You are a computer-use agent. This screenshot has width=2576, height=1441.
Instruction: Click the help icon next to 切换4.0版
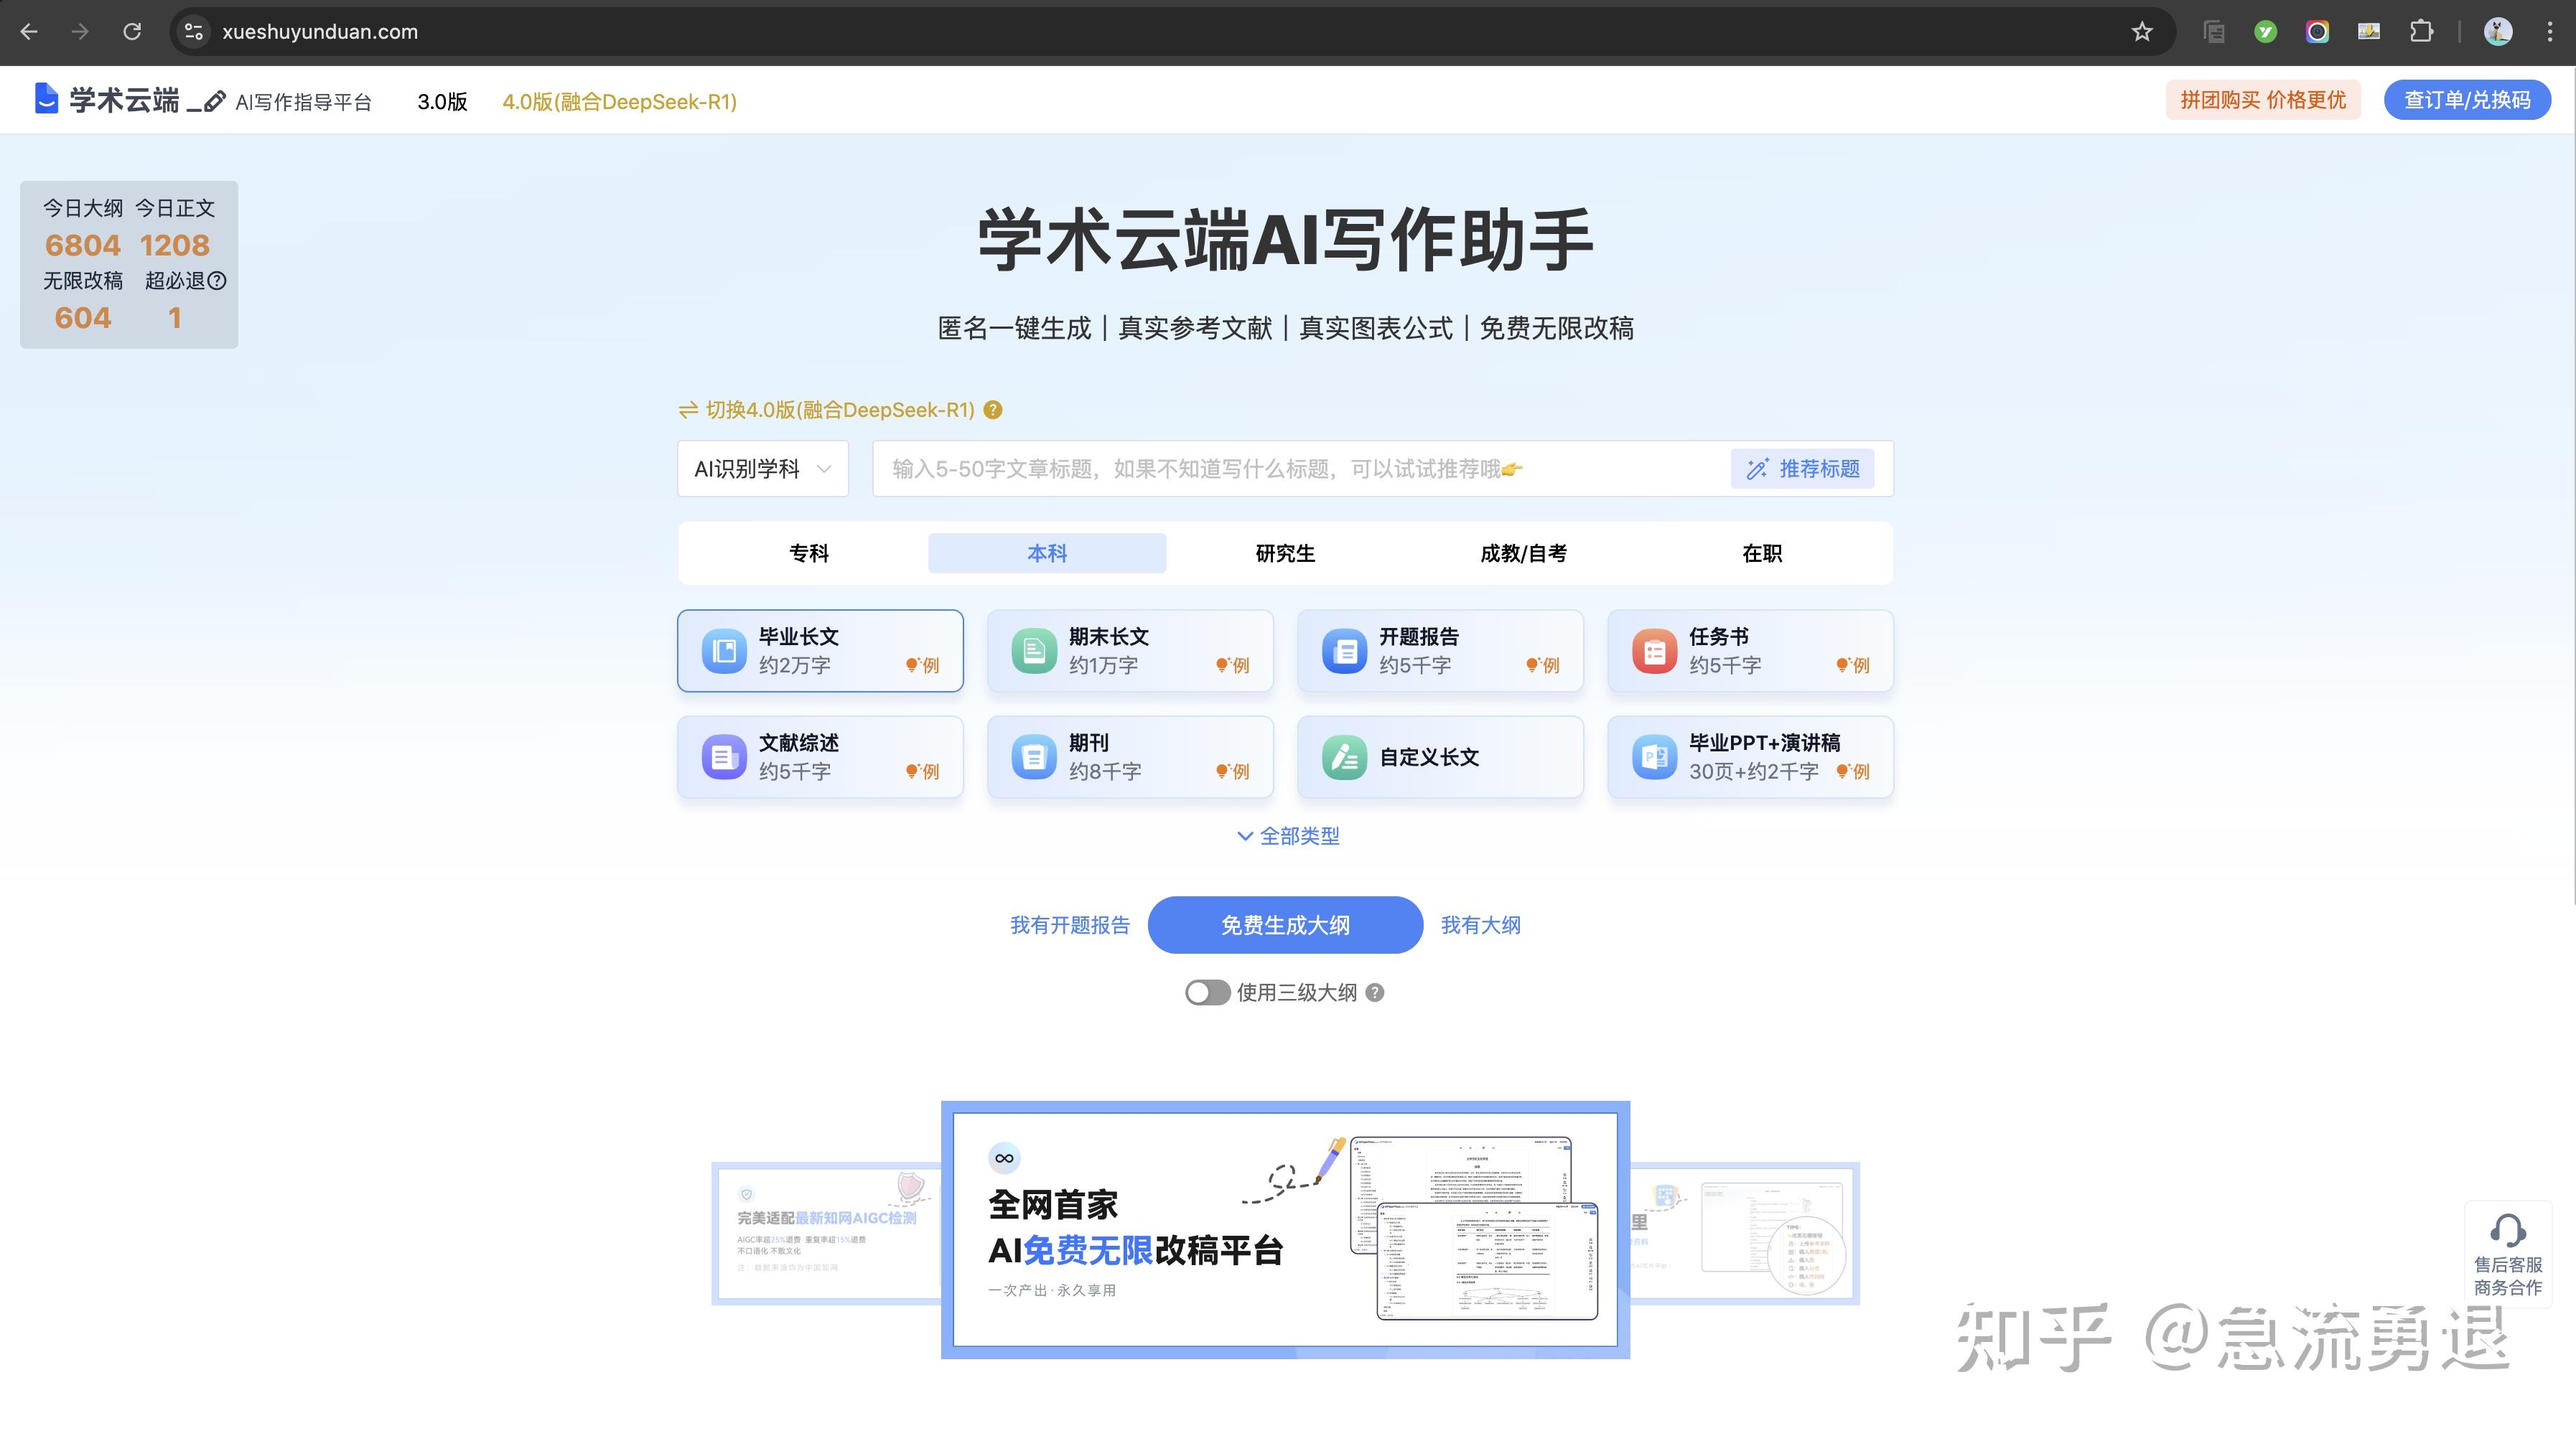point(993,410)
